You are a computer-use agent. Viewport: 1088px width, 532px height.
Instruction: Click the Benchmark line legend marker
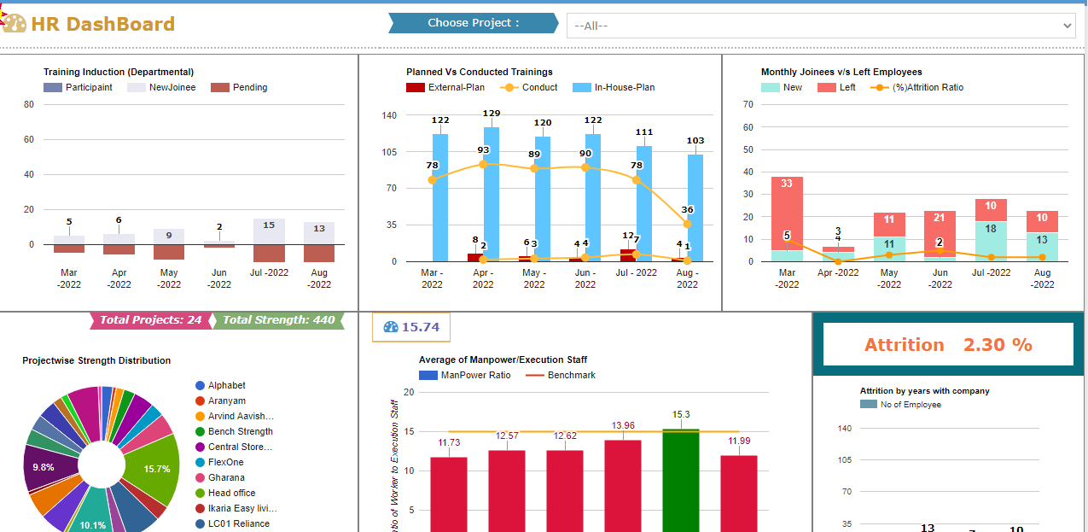coord(534,376)
